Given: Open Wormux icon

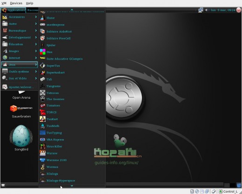Looking at the screenshot, I should pyautogui.click(x=42, y=167).
